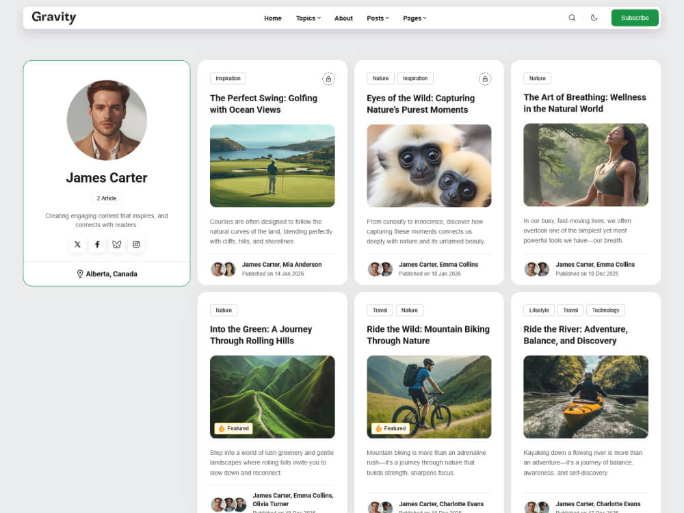
Task: Select Home in the navigation bar
Action: point(273,18)
